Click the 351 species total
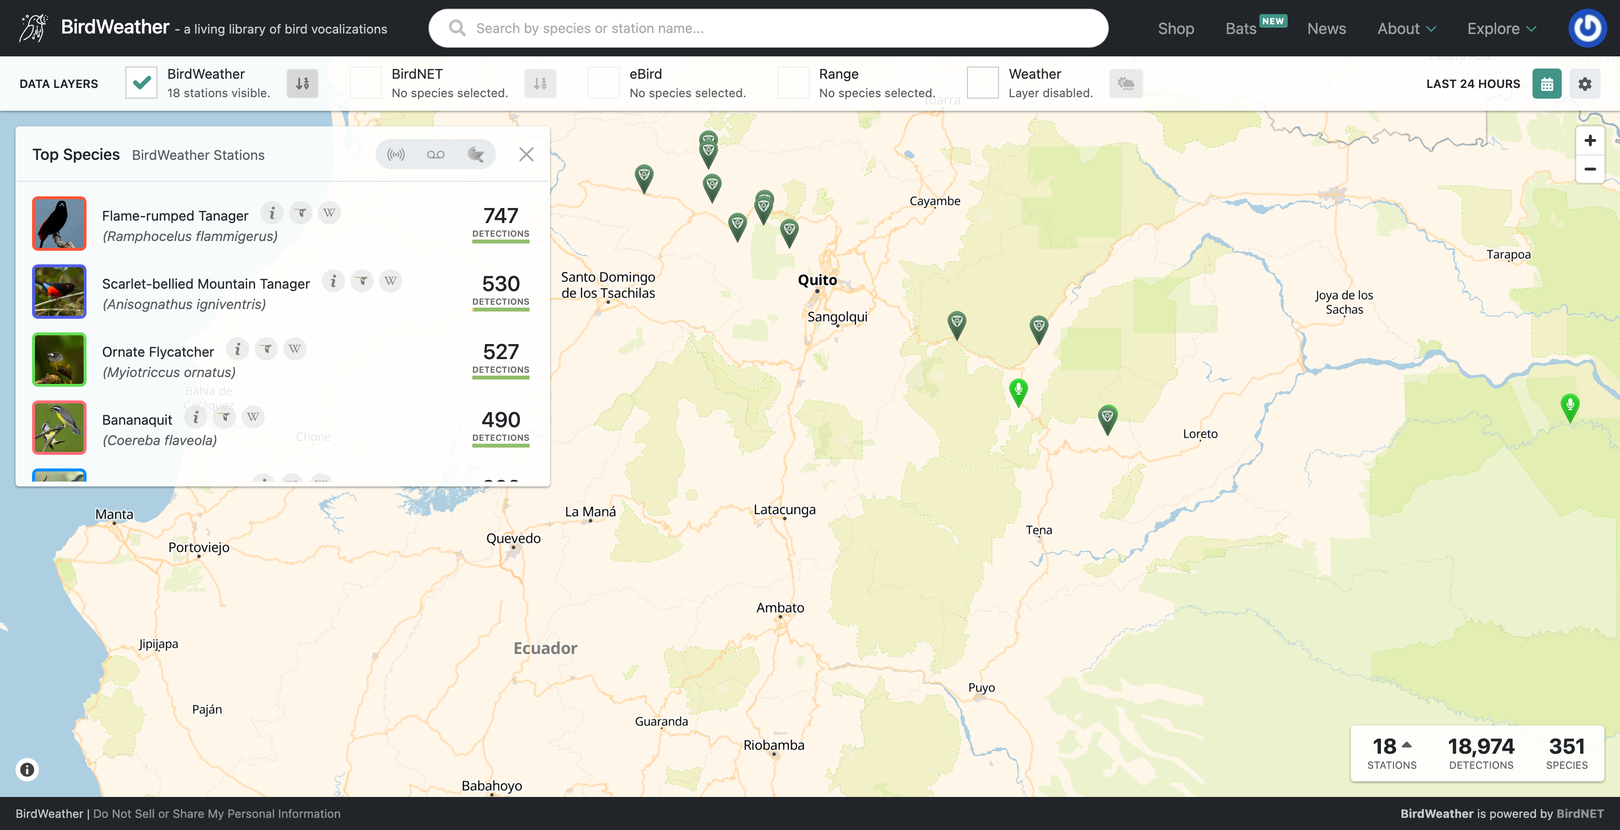Screen dimensions: 1620x830 [x=1567, y=753]
